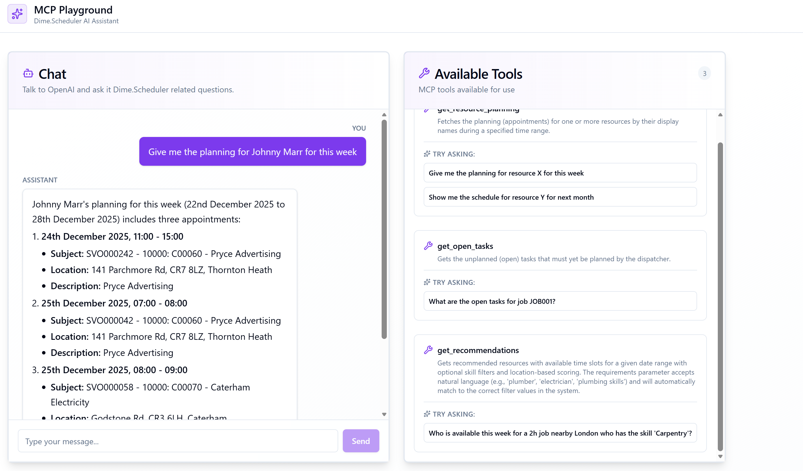Click the get_recommendations wrench icon
This screenshot has height=471, width=803.
click(428, 350)
